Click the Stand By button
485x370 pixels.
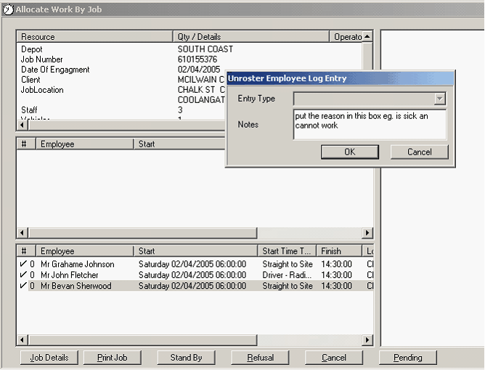pos(186,358)
